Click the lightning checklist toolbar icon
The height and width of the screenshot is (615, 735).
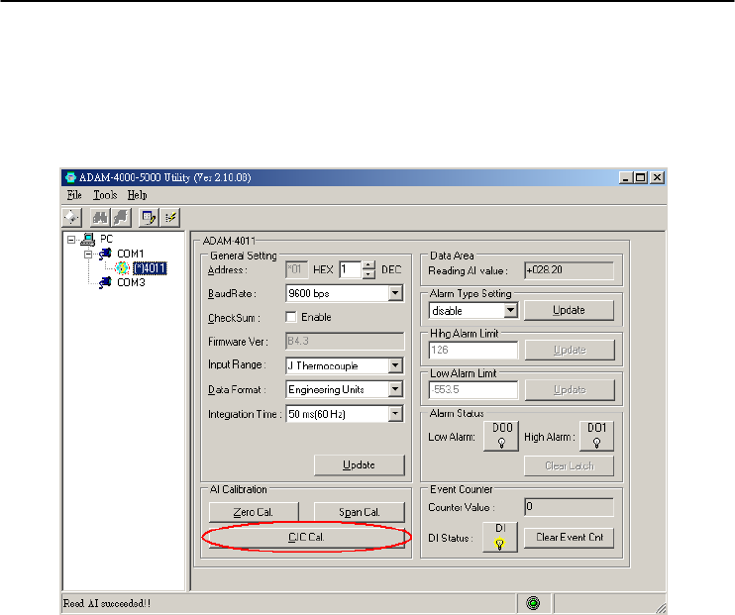pos(170,218)
